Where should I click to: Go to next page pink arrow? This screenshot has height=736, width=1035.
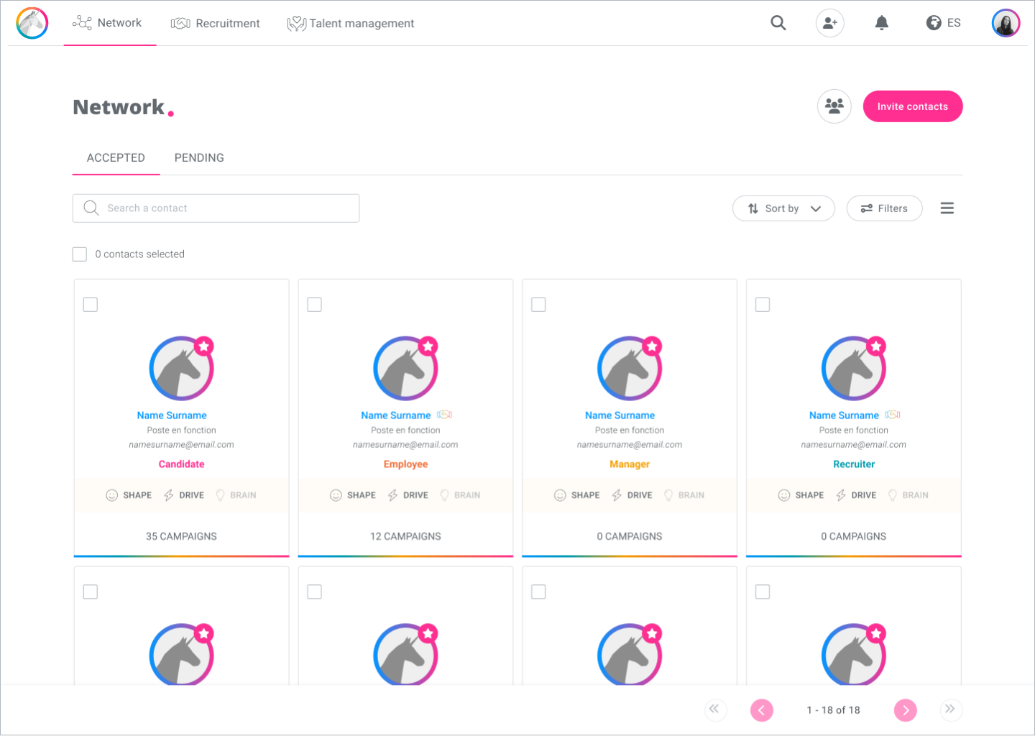click(x=906, y=710)
